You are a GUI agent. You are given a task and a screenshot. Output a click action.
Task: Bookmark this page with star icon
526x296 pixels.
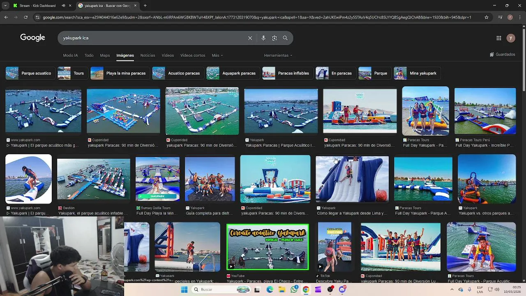point(487,17)
